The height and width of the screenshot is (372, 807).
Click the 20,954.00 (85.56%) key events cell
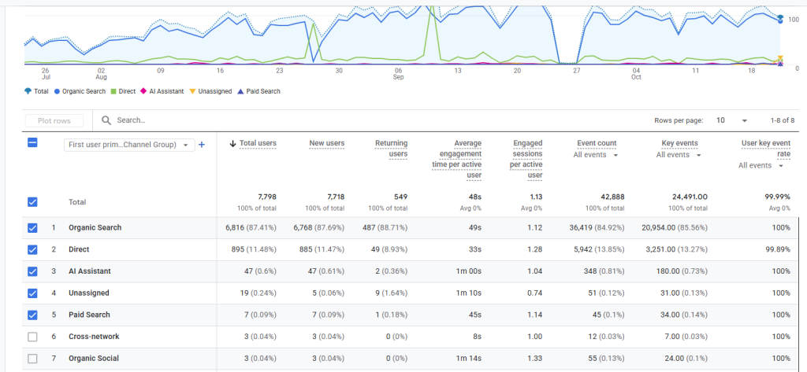click(675, 227)
